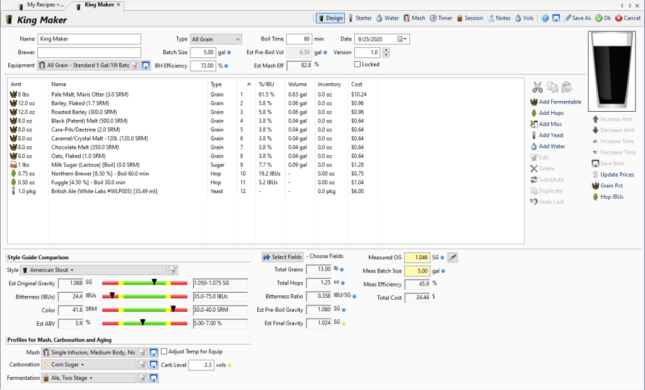645x390 pixels.
Task: Click the Add Hops icon
Action: point(533,113)
